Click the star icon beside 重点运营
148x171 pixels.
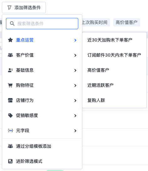click(10, 40)
